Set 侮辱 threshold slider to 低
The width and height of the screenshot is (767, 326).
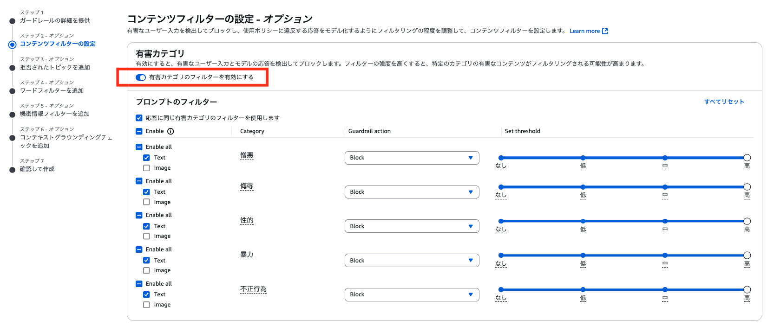(x=583, y=187)
